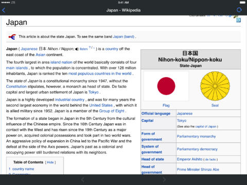Open most populous countries in the world link
The image size is (247, 185).
pos(100,73)
